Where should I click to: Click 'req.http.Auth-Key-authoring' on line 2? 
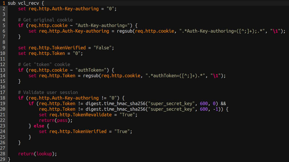[x=64, y=9]
